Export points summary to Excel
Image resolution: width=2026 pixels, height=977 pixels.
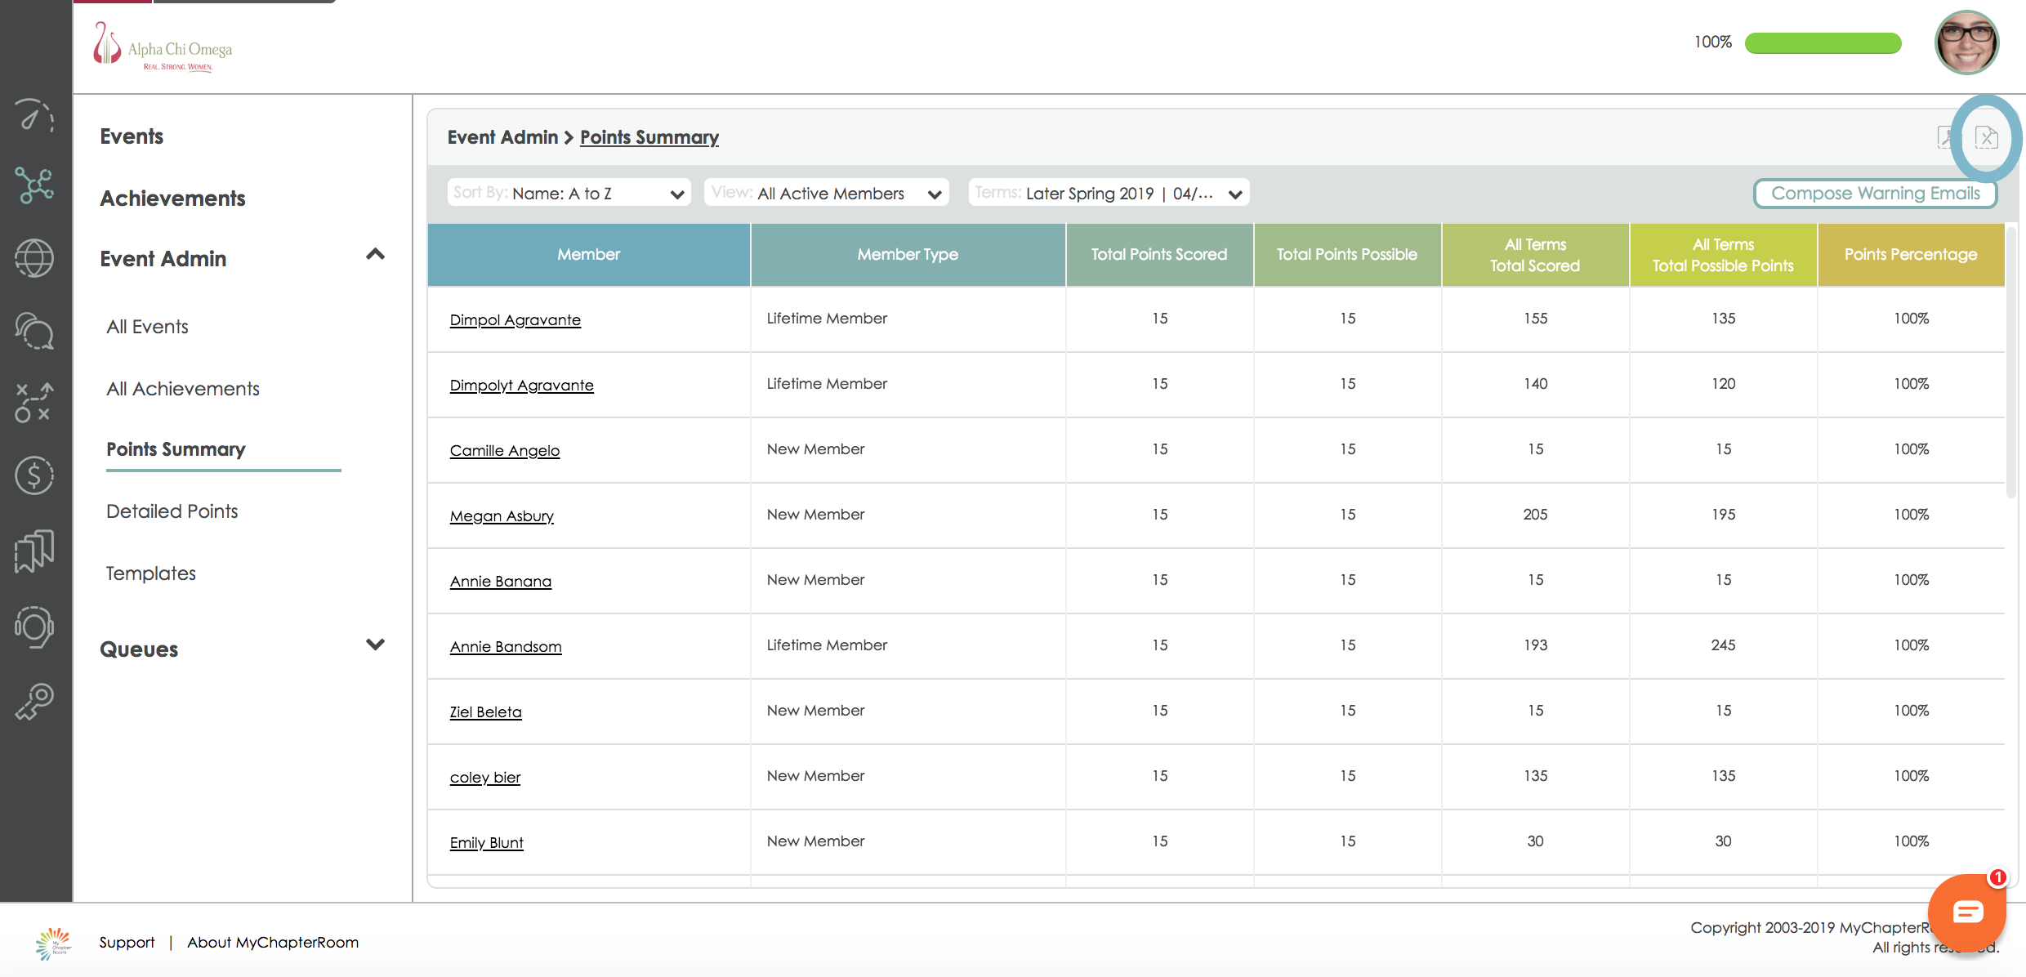(x=1986, y=137)
